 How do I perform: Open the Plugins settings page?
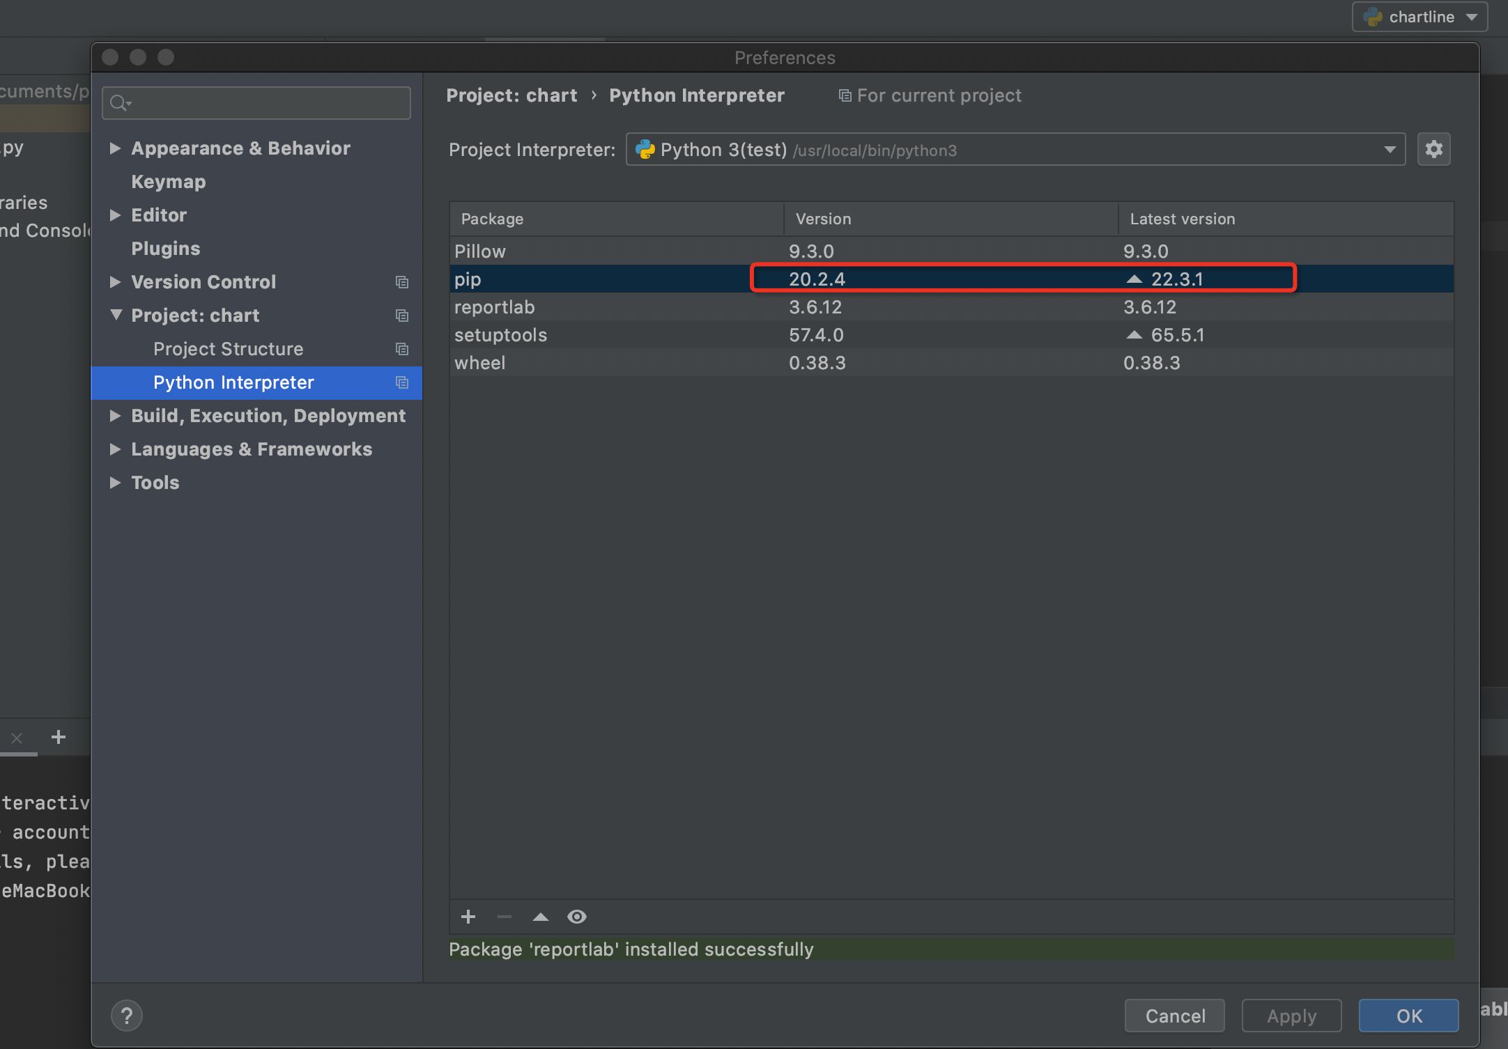click(166, 249)
